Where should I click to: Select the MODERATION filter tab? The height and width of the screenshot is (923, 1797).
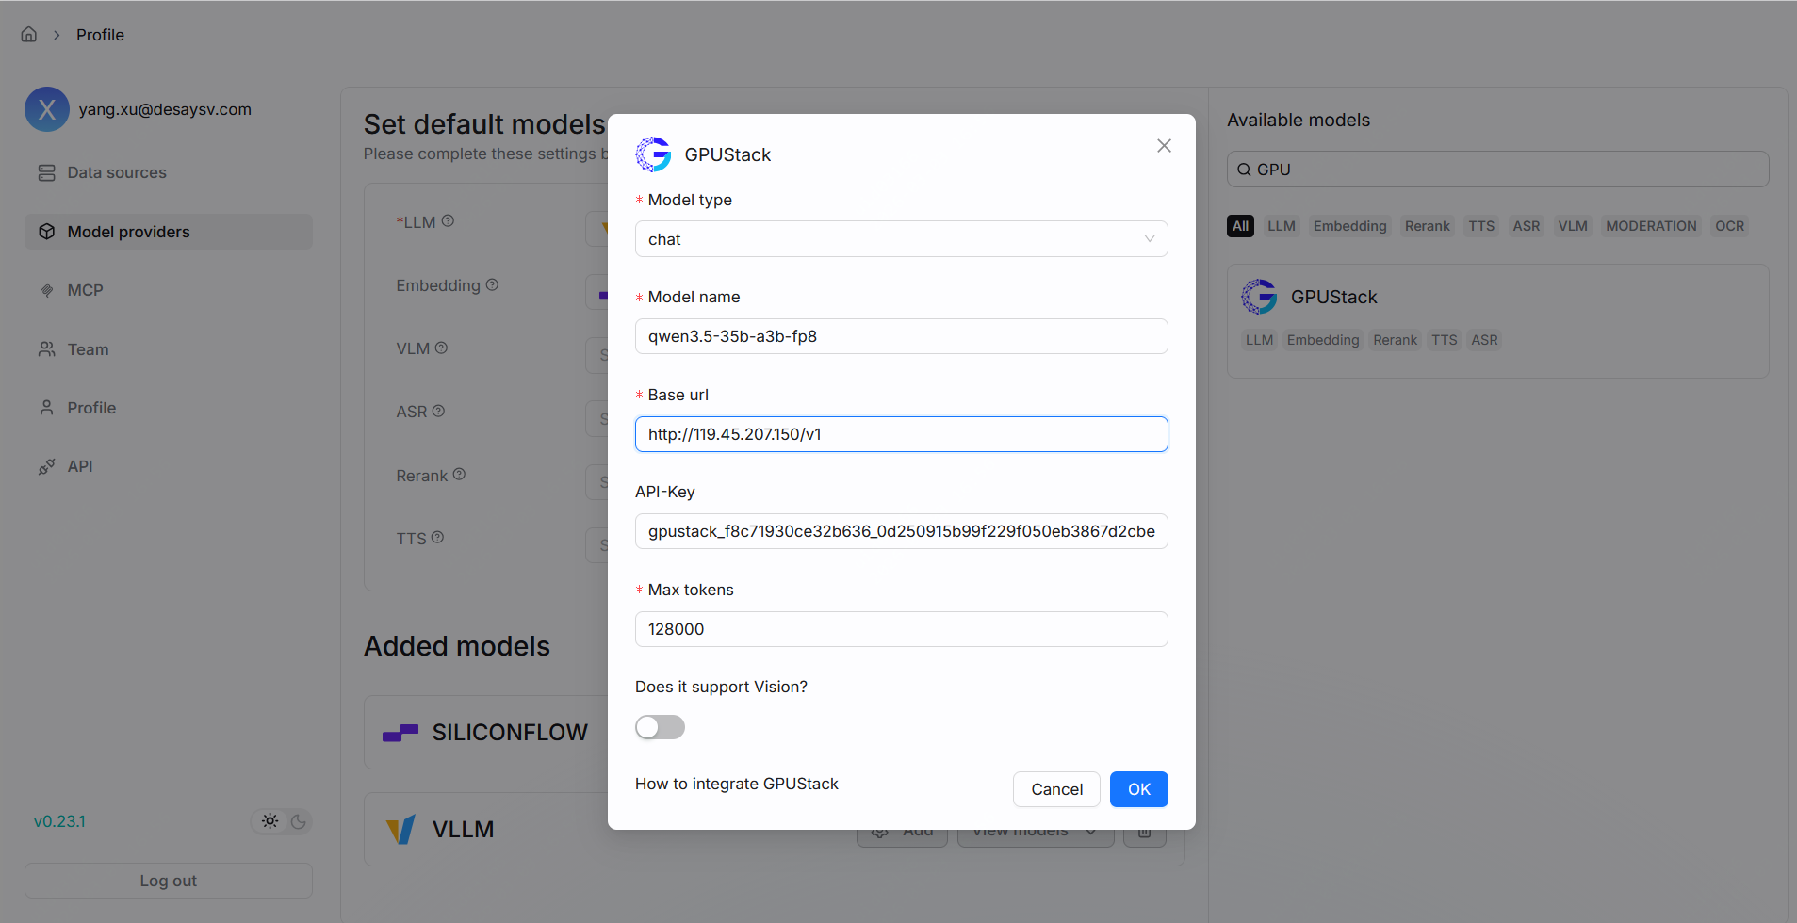click(x=1651, y=226)
